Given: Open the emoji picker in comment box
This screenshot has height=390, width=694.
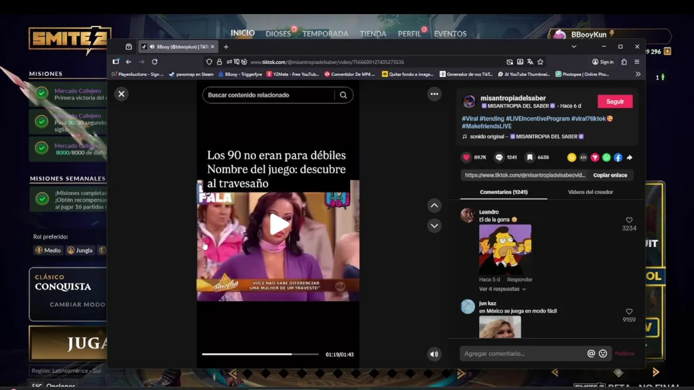Looking at the screenshot, I should 603,354.
